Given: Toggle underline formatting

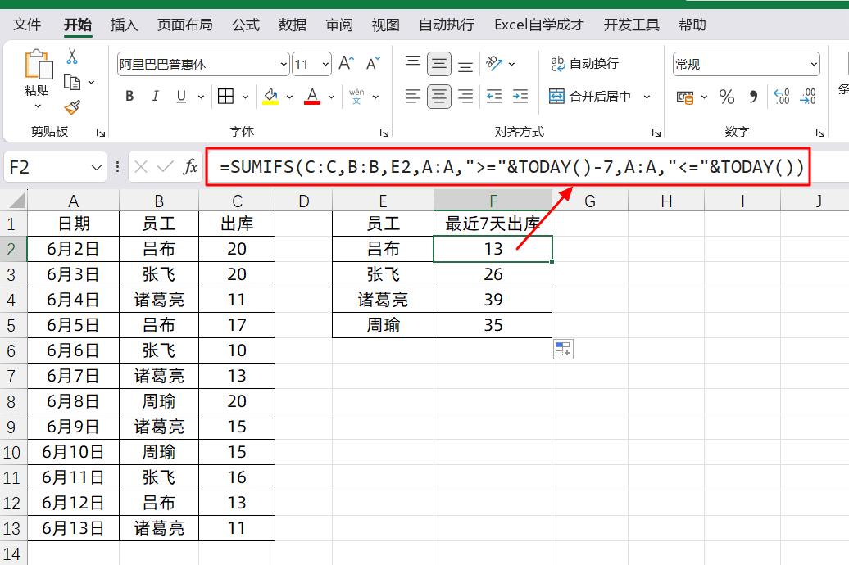Looking at the screenshot, I should coord(181,97).
